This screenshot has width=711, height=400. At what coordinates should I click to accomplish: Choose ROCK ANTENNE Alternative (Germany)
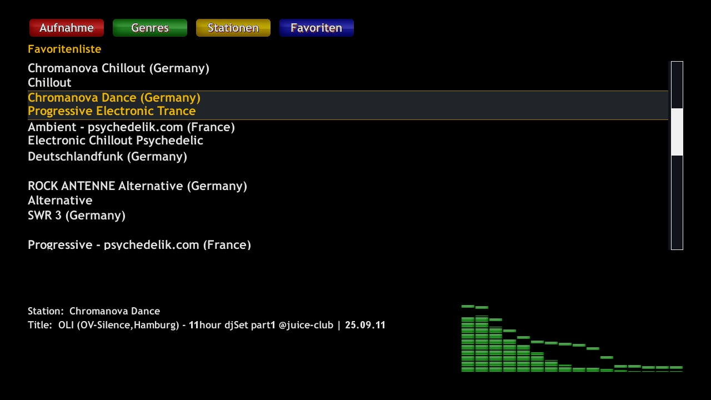pyautogui.click(x=137, y=186)
